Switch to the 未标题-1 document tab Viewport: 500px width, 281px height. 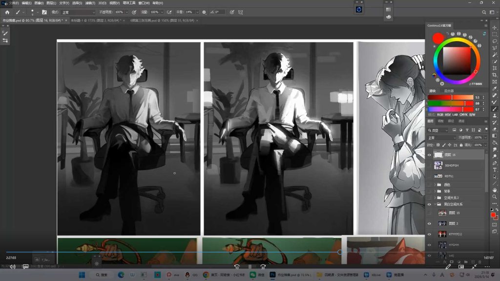coord(93,20)
